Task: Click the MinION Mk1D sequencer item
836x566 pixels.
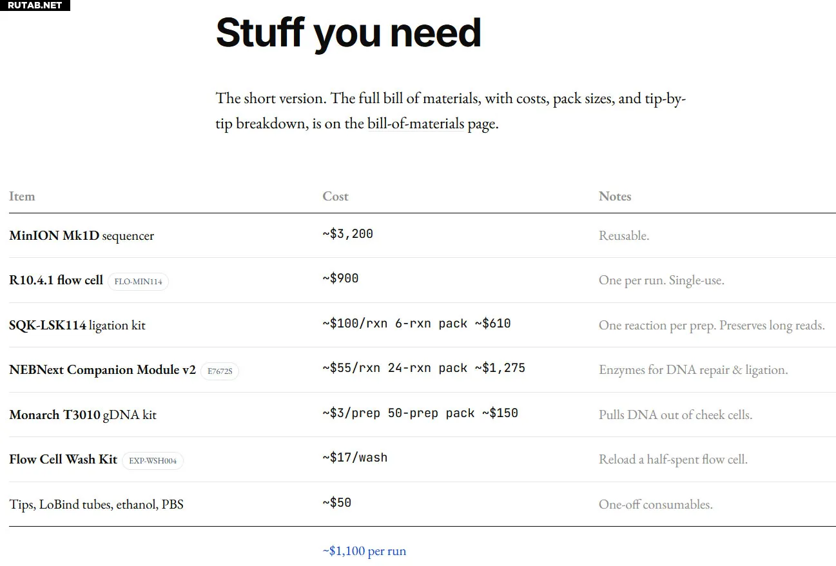Action: coord(82,236)
